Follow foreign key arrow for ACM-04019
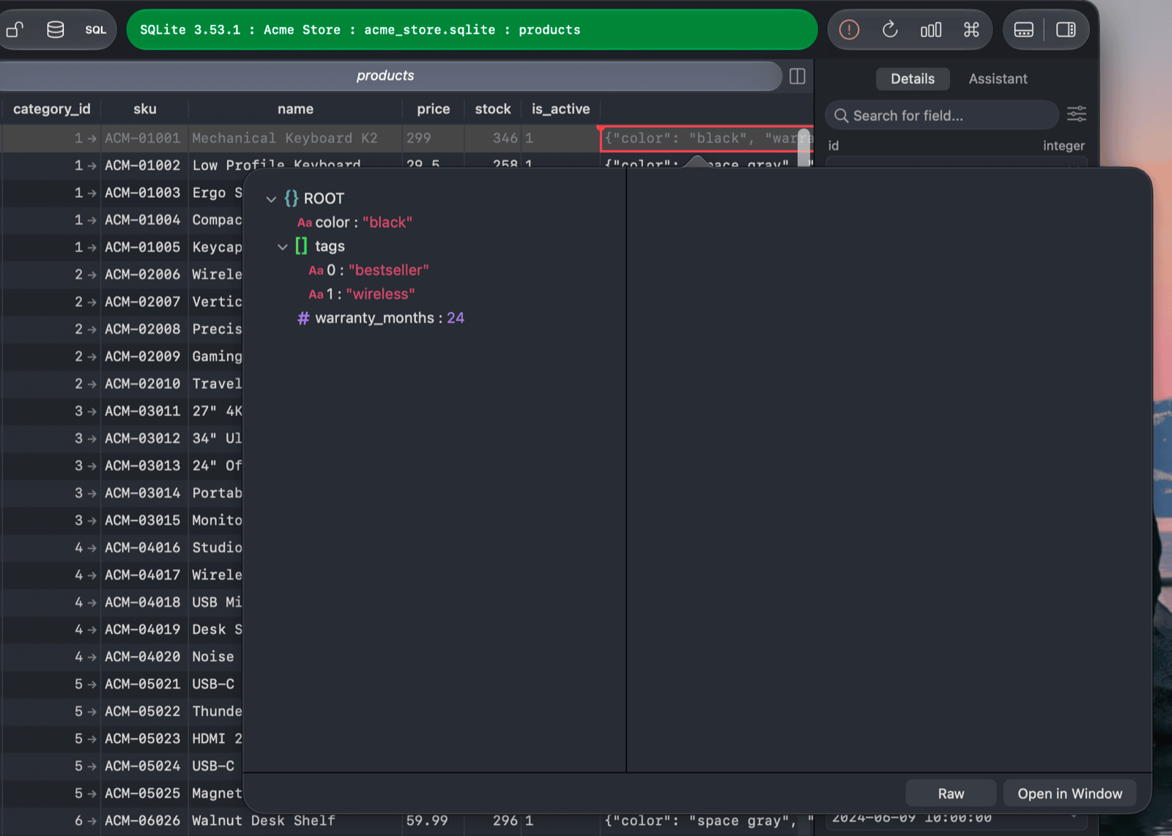The image size is (1172, 836). tap(92, 630)
